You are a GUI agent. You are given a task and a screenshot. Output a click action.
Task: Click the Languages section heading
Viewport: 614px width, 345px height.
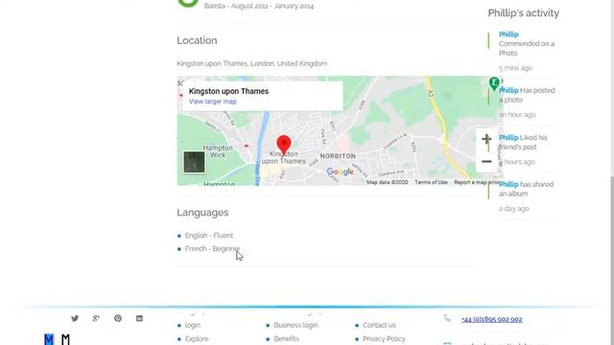202,213
